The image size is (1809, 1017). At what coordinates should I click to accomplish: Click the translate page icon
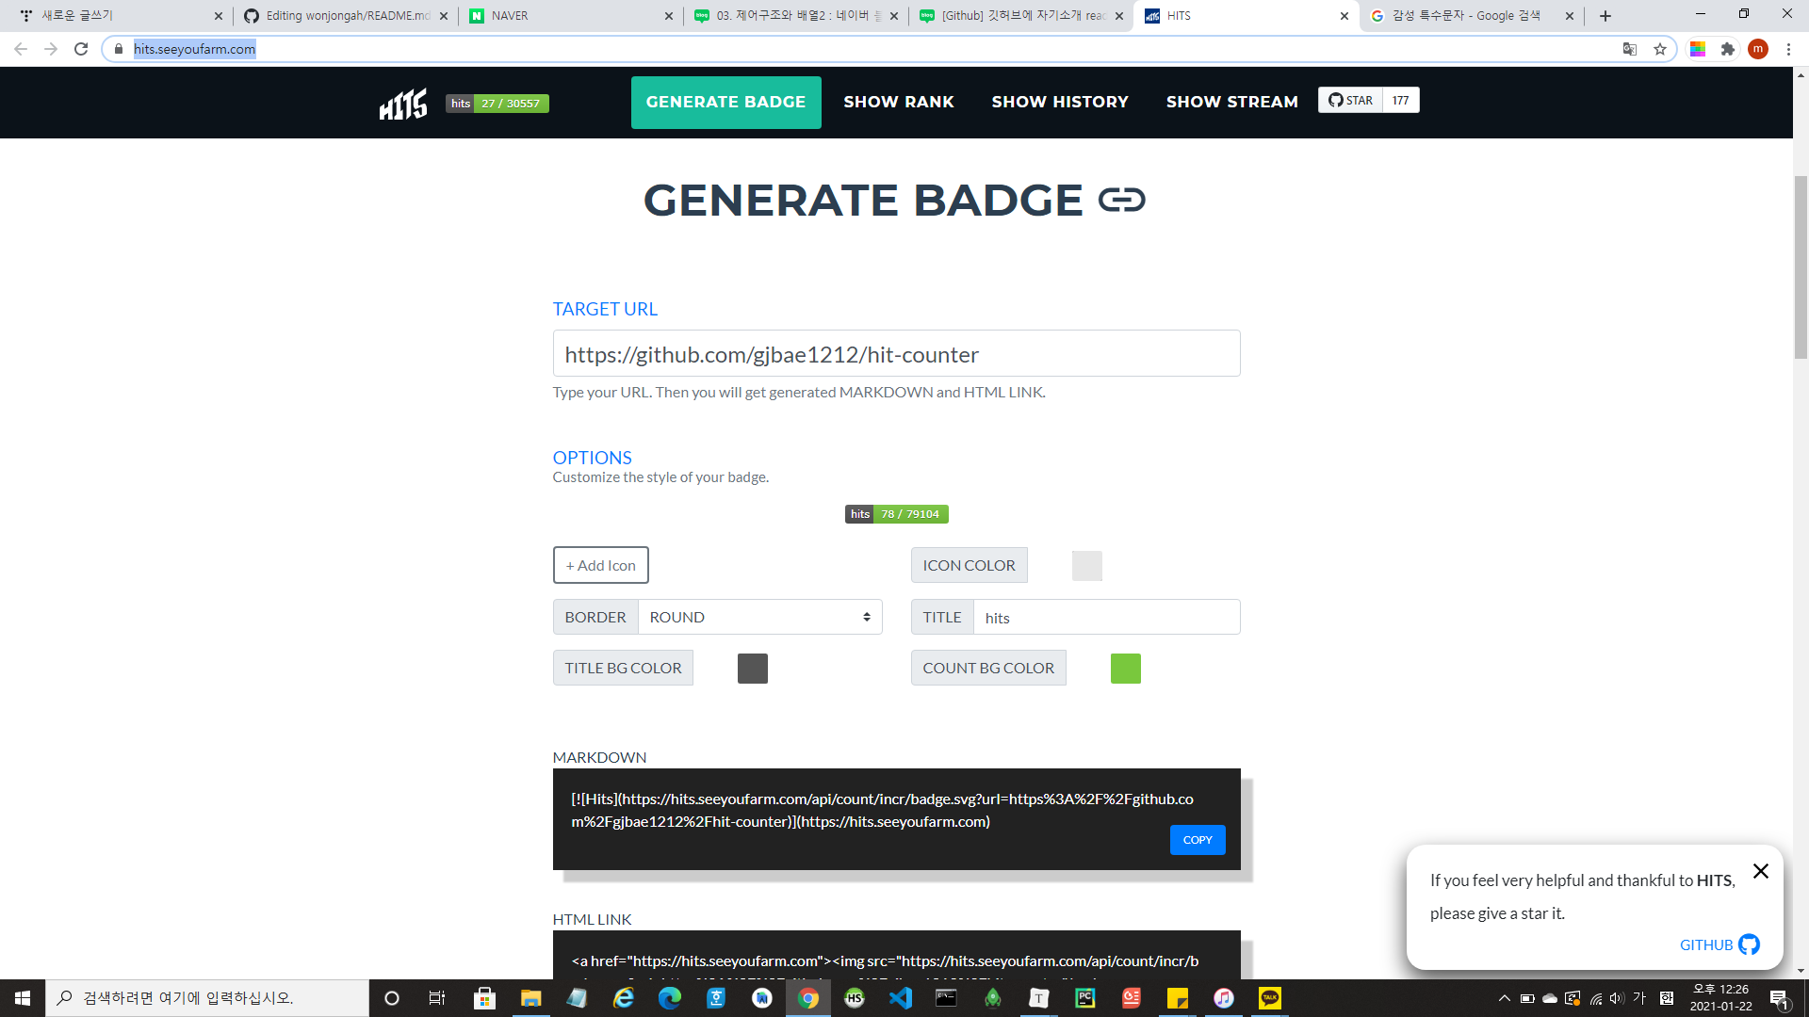(x=1629, y=49)
